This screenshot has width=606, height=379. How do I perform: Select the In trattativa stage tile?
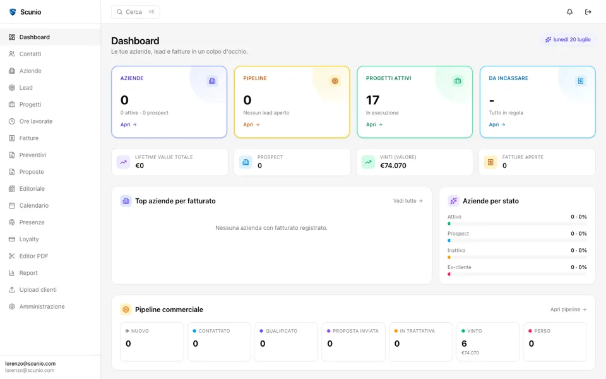[420, 342]
